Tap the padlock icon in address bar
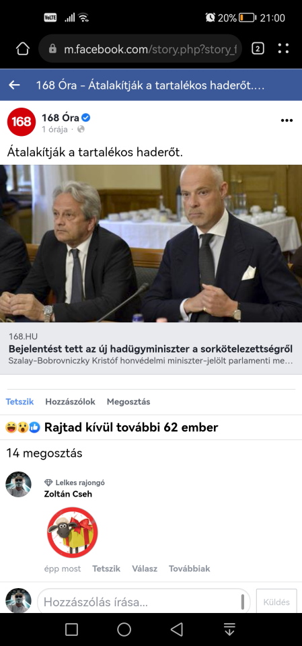Screen dimensions: 302x646 [52, 49]
